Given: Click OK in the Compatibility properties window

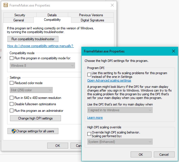Looking at the screenshot, I should coord(58,146).
